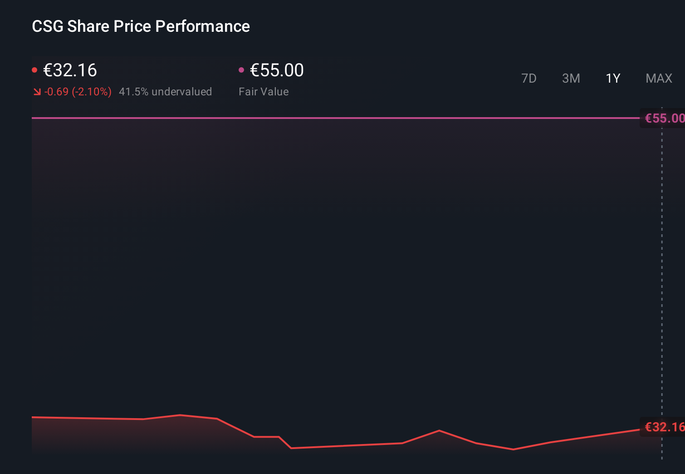Click empty chart area between both lines
Screen dimensions: 685x474
pyautogui.click(x=318, y=272)
